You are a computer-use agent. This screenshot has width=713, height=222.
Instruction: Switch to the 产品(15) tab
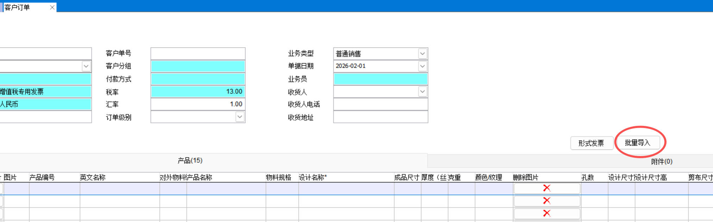click(190, 161)
